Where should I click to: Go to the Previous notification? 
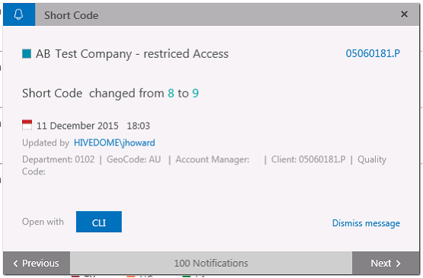coord(37,263)
